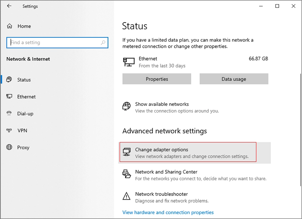The height and width of the screenshot is (219, 302).
Task: Click the Change adapter options icon
Action: pyautogui.click(x=127, y=152)
